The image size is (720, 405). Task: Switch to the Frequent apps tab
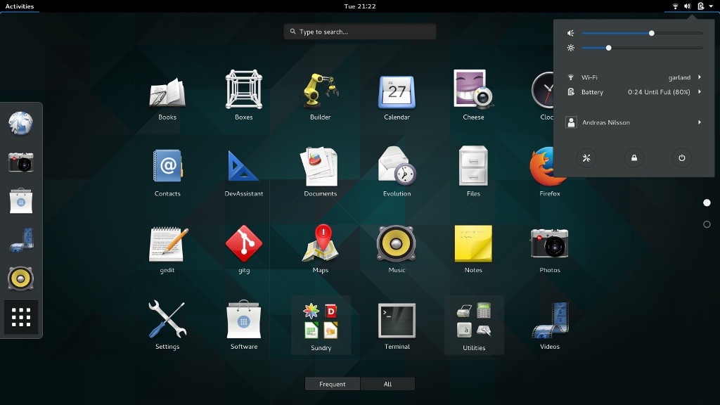click(x=332, y=384)
